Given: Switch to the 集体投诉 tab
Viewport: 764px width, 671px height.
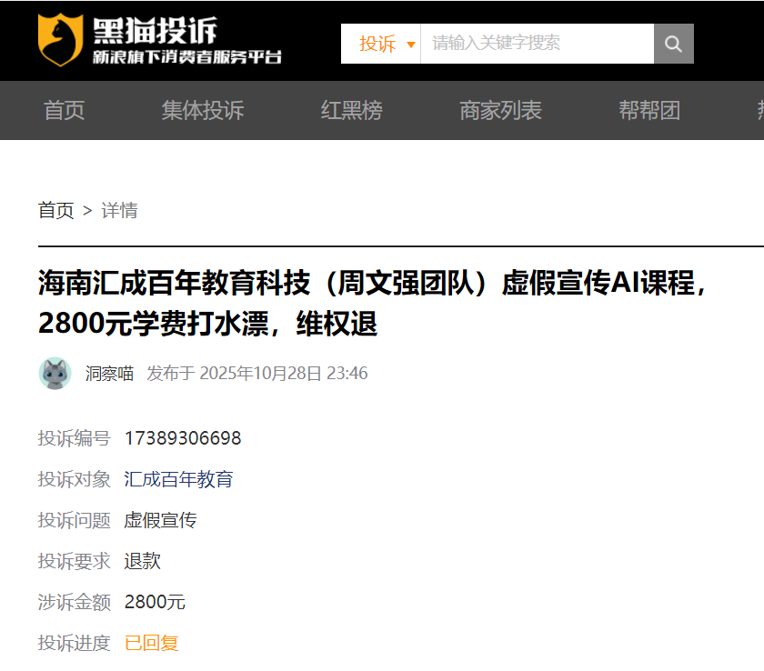Looking at the screenshot, I should [x=202, y=110].
